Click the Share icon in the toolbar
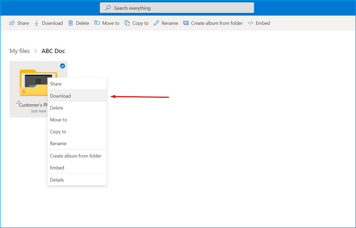Viewport: 356px width, 228px height. point(12,23)
